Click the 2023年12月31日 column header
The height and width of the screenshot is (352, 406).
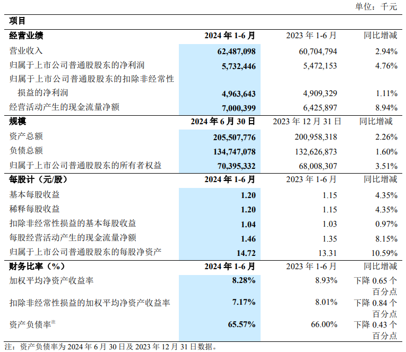pos(307,121)
